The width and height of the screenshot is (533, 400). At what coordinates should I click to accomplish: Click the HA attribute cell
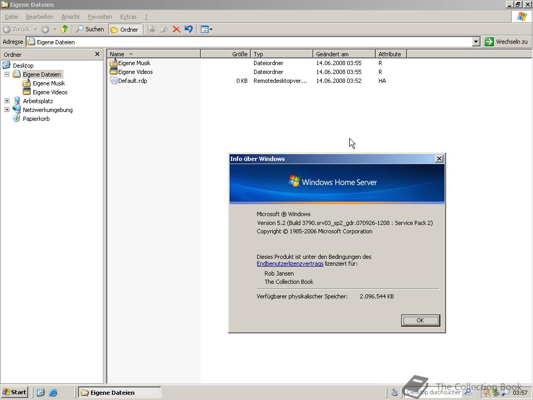(x=382, y=81)
